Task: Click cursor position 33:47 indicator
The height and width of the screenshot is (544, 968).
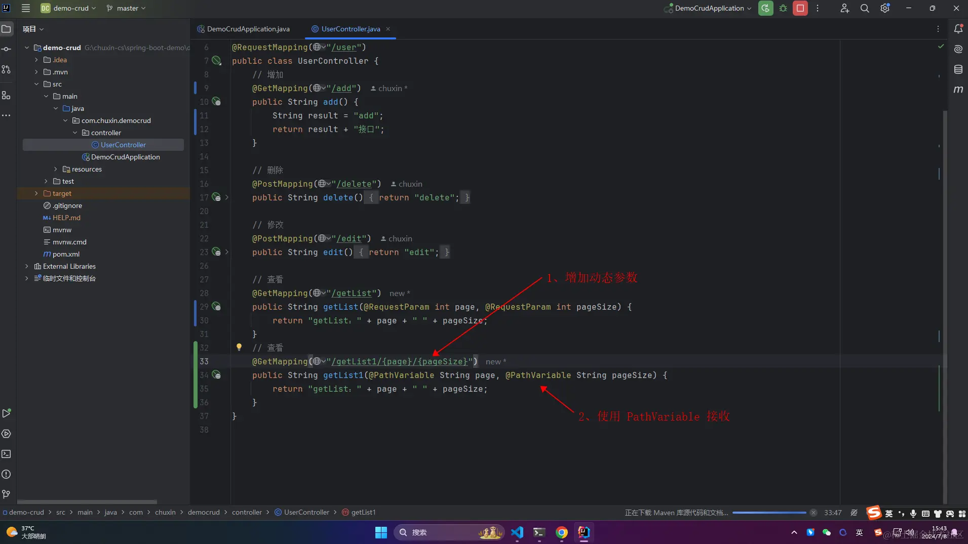Action: point(833,512)
